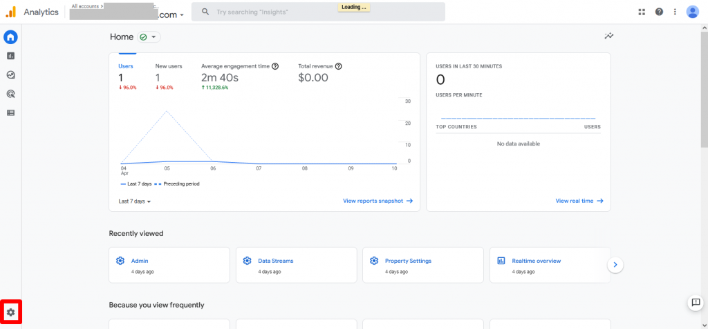Click gear icon on Admin card
The height and width of the screenshot is (329, 708).
pos(120,261)
